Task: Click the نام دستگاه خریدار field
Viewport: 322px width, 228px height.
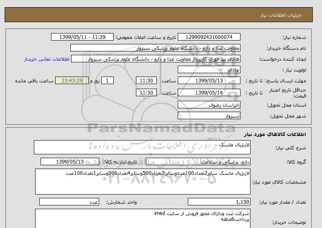Action: click(155, 48)
